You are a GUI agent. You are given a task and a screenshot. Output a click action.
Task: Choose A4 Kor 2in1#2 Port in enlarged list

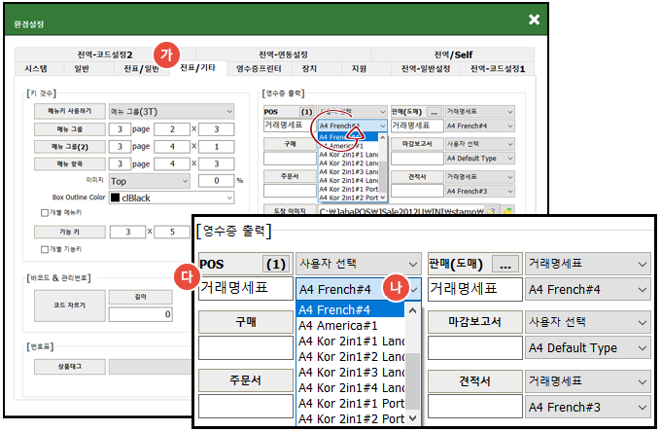pyautogui.click(x=351, y=419)
